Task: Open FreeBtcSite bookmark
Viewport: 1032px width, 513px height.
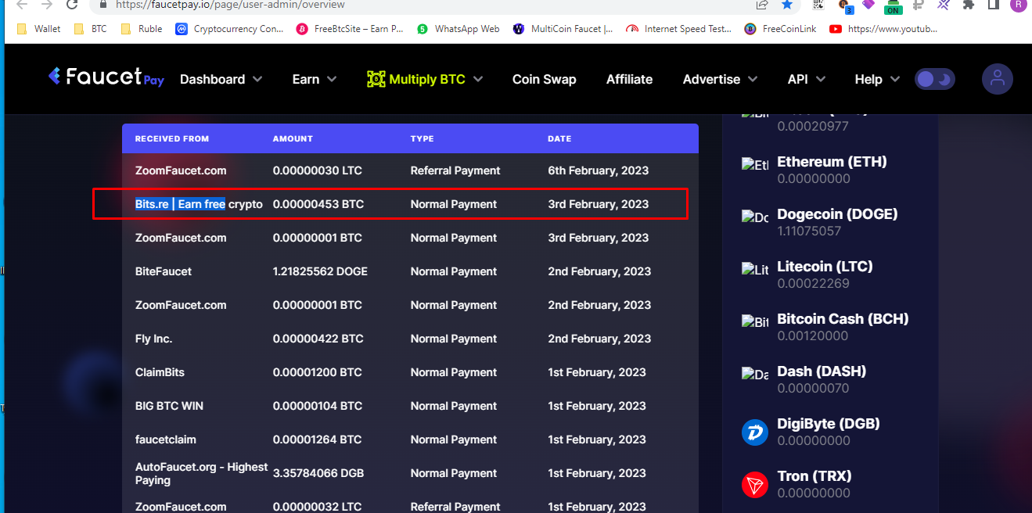Action: [x=350, y=29]
